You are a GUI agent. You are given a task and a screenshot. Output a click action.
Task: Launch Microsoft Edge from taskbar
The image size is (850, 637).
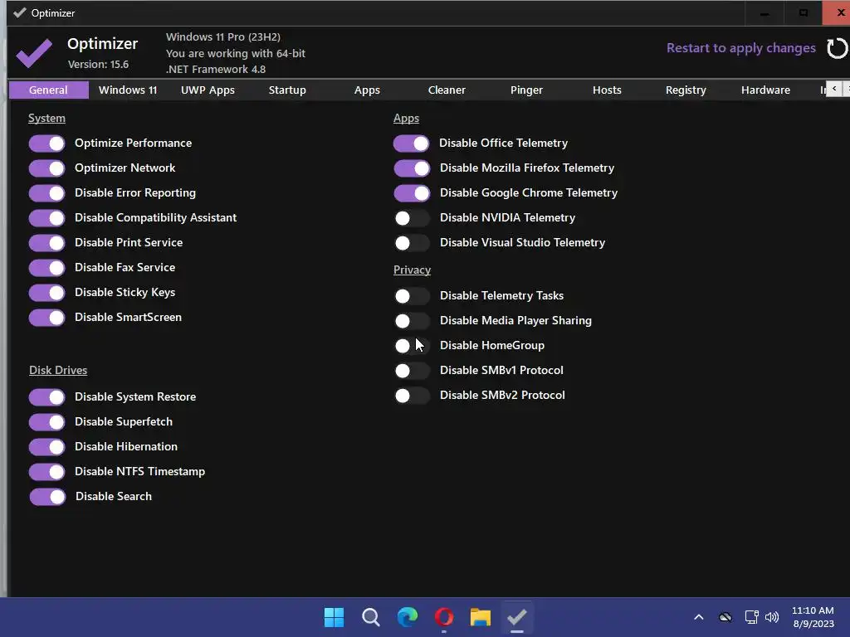[407, 617]
